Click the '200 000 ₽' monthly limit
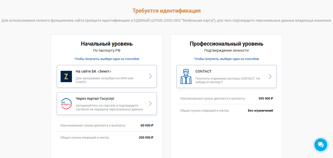The width and height of the screenshot is (333, 158). (x=146, y=138)
